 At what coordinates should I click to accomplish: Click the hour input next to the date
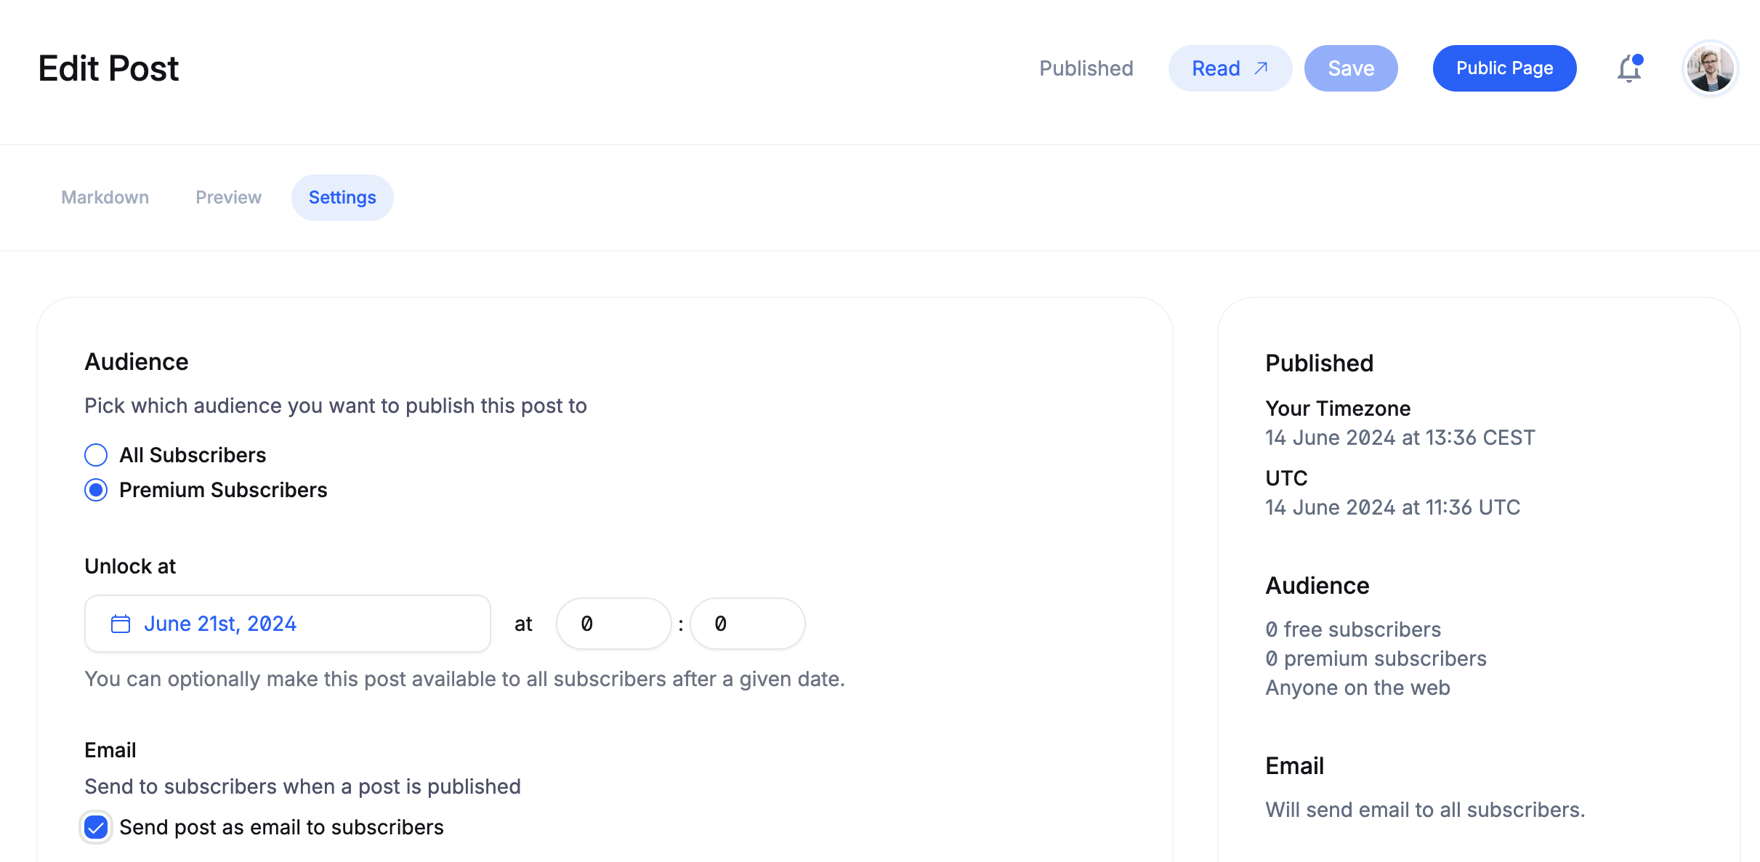point(614,624)
